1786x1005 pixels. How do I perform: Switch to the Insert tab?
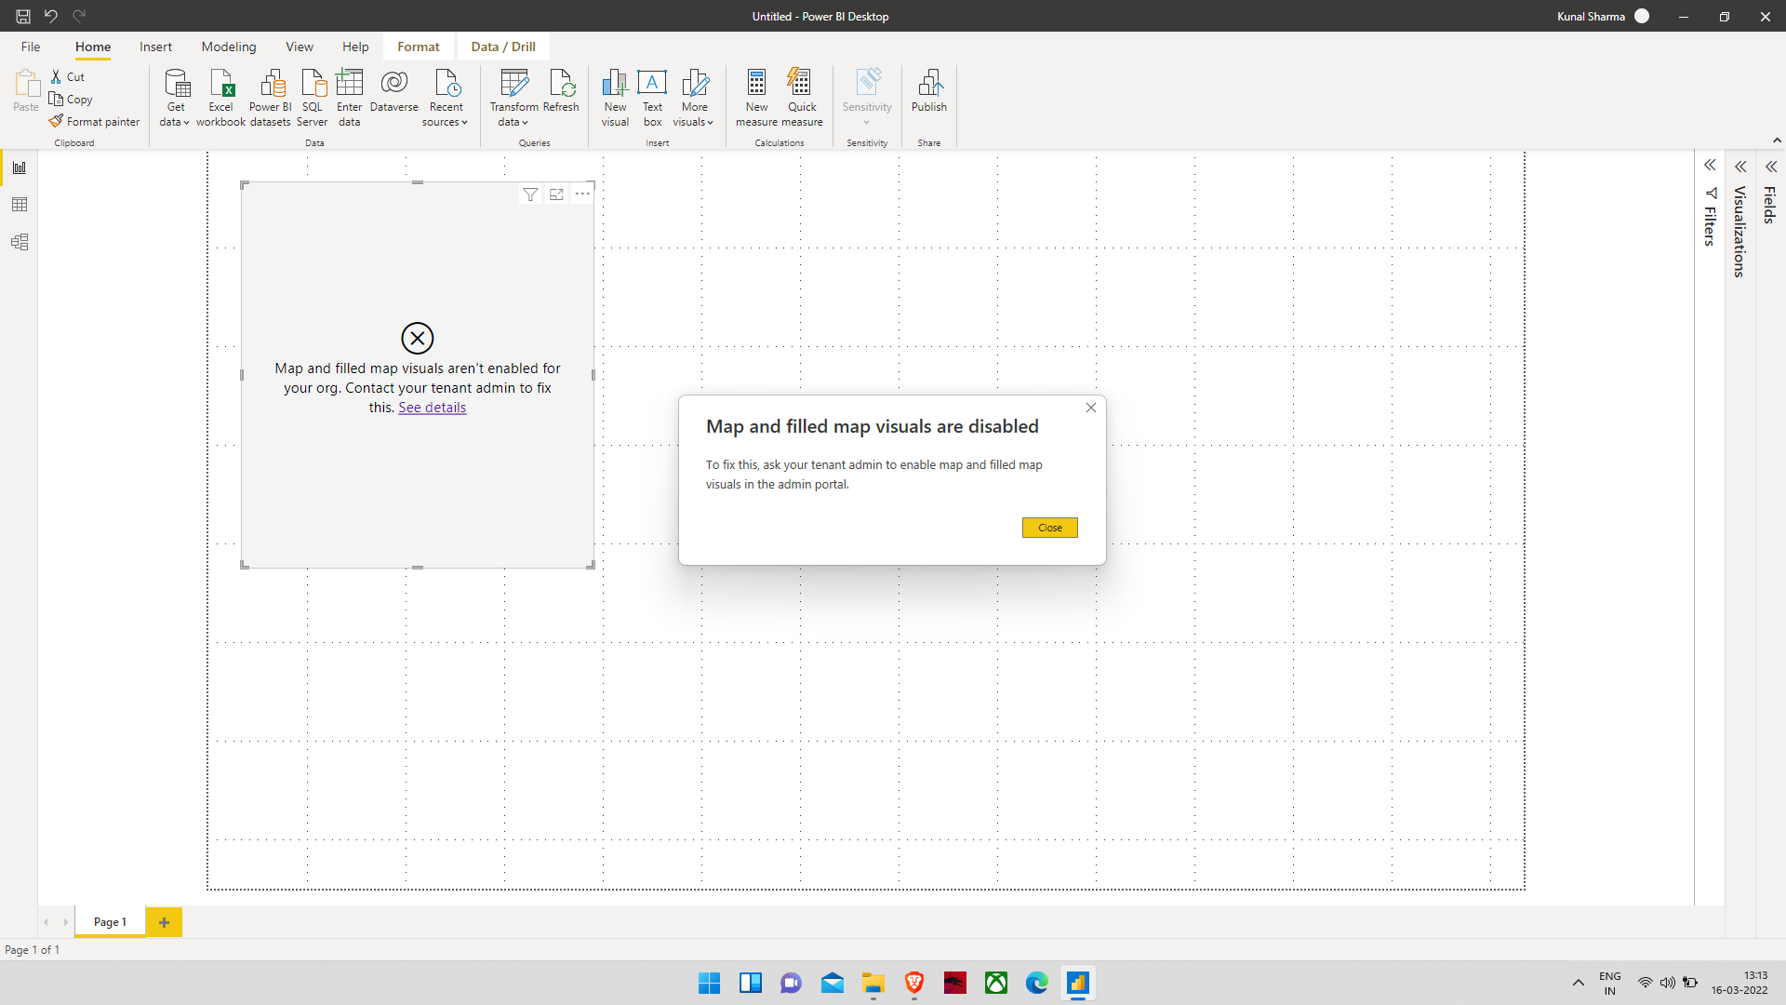point(155,47)
